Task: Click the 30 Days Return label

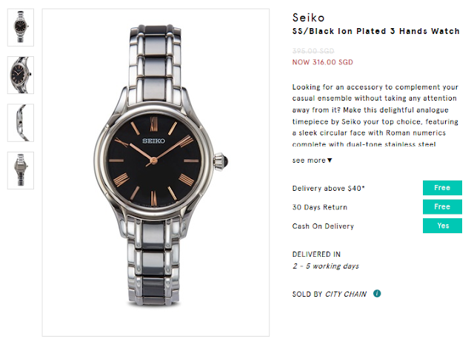Action: point(320,207)
